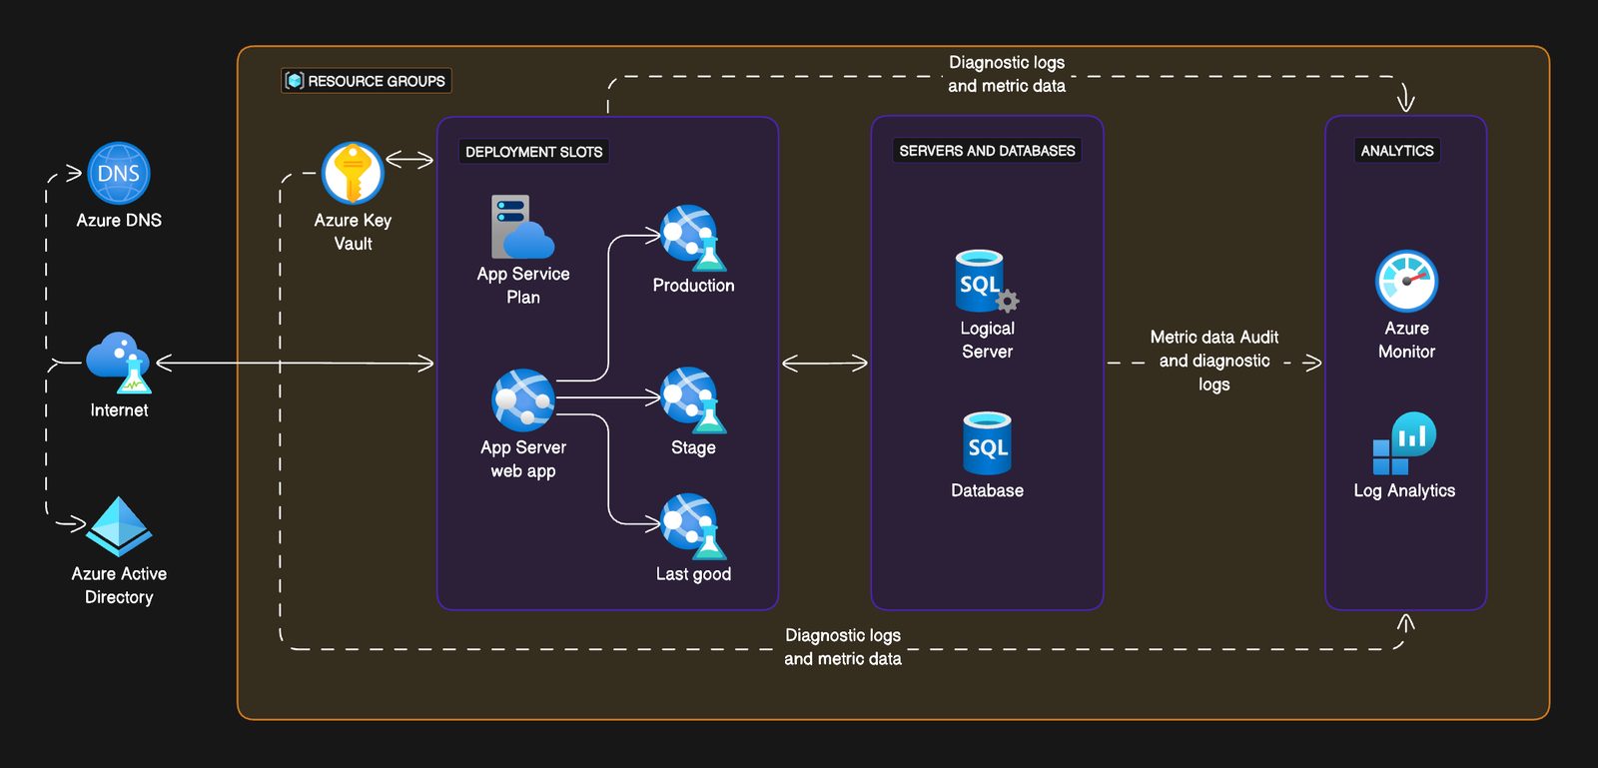Screen dimensions: 1598x768
Task: Click the 'Azure Key Vault' text label
Action: pyautogui.click(x=353, y=232)
